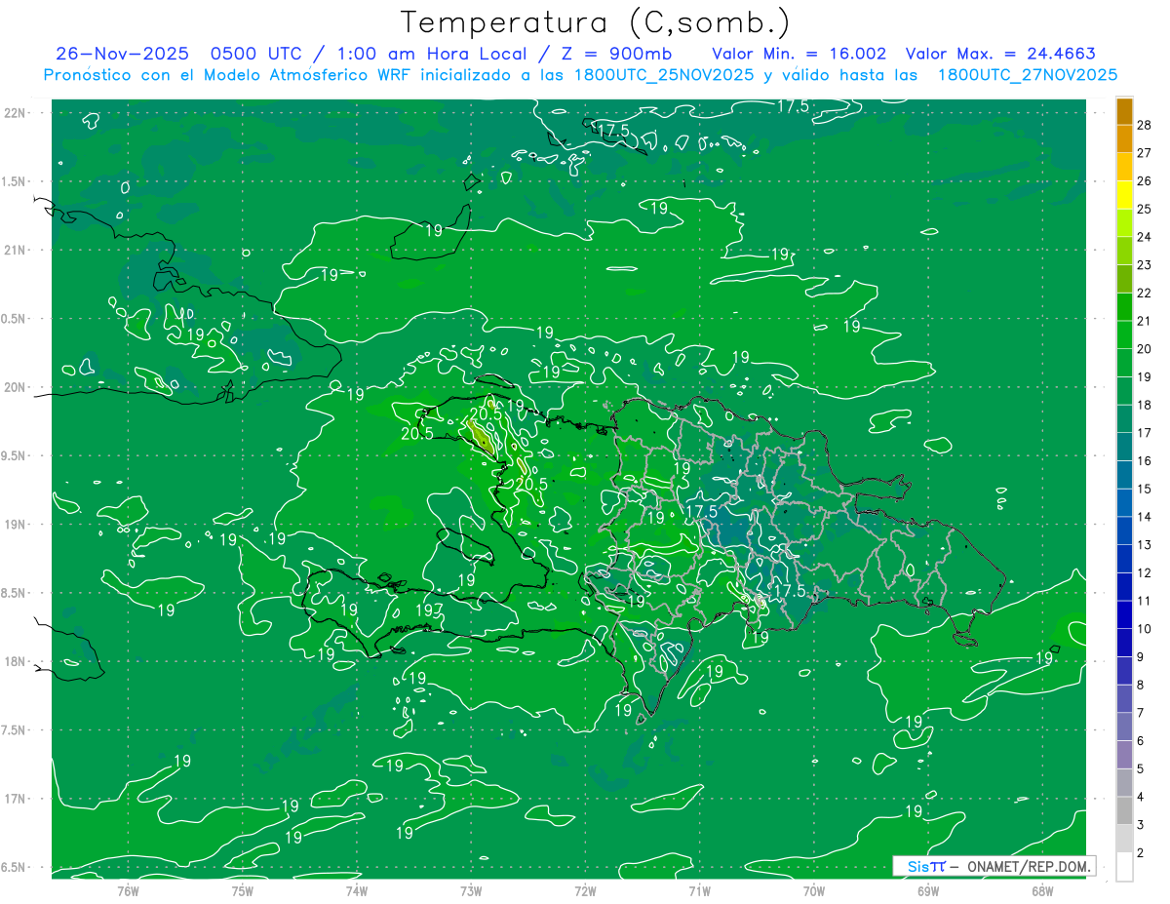This screenshot has height=904, width=1170.
Task: Click the title "Temperatura (C,somb.)"
Action: coord(595,23)
